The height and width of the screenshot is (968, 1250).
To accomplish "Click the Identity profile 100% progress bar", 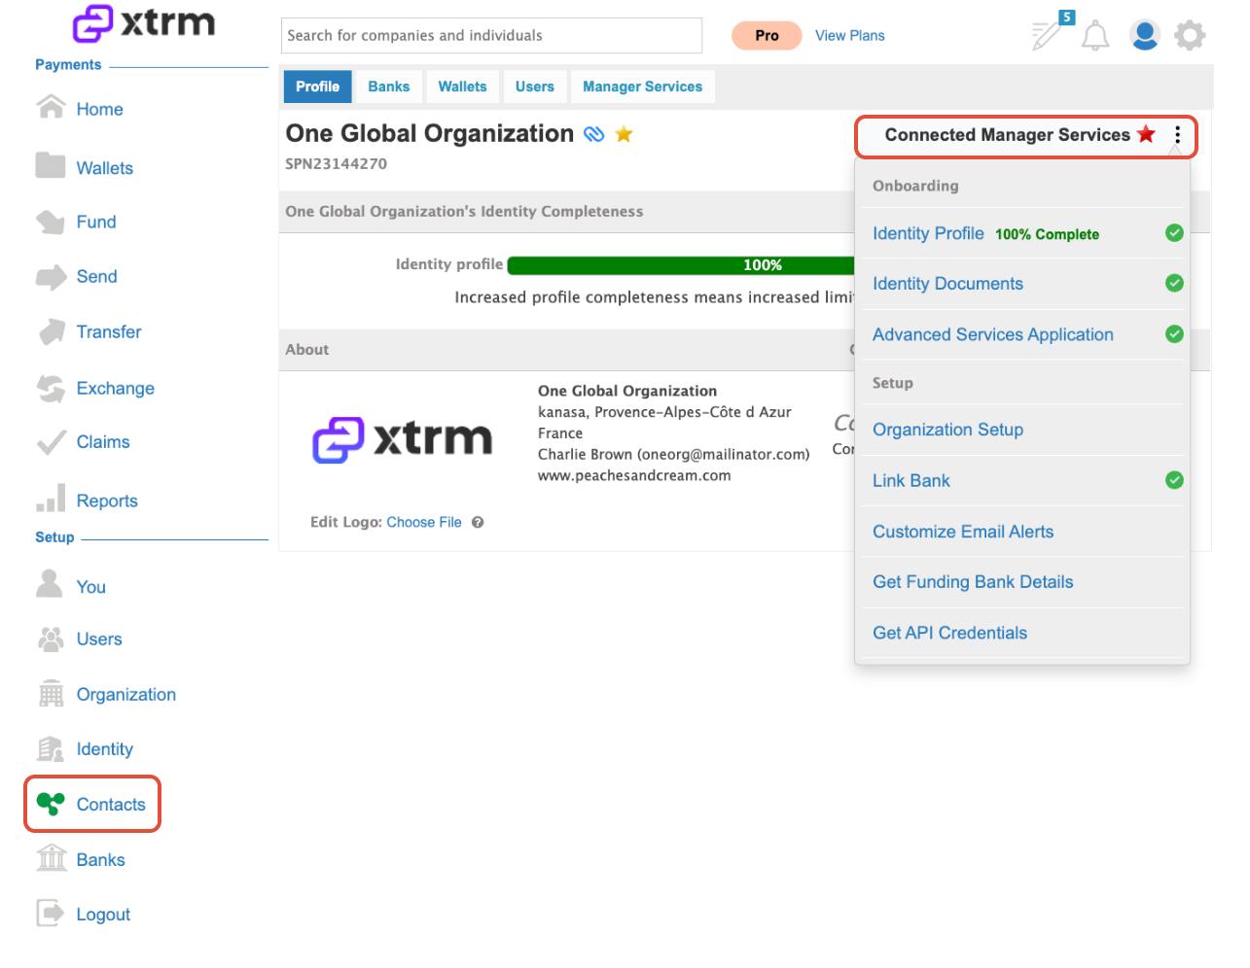I will [x=681, y=265].
